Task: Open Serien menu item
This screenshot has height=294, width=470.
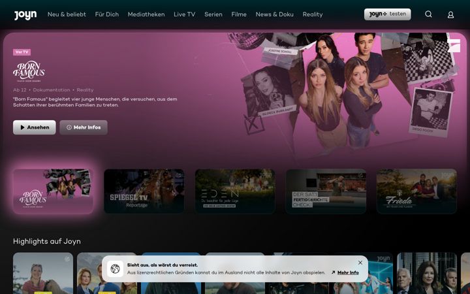Action: [213, 14]
